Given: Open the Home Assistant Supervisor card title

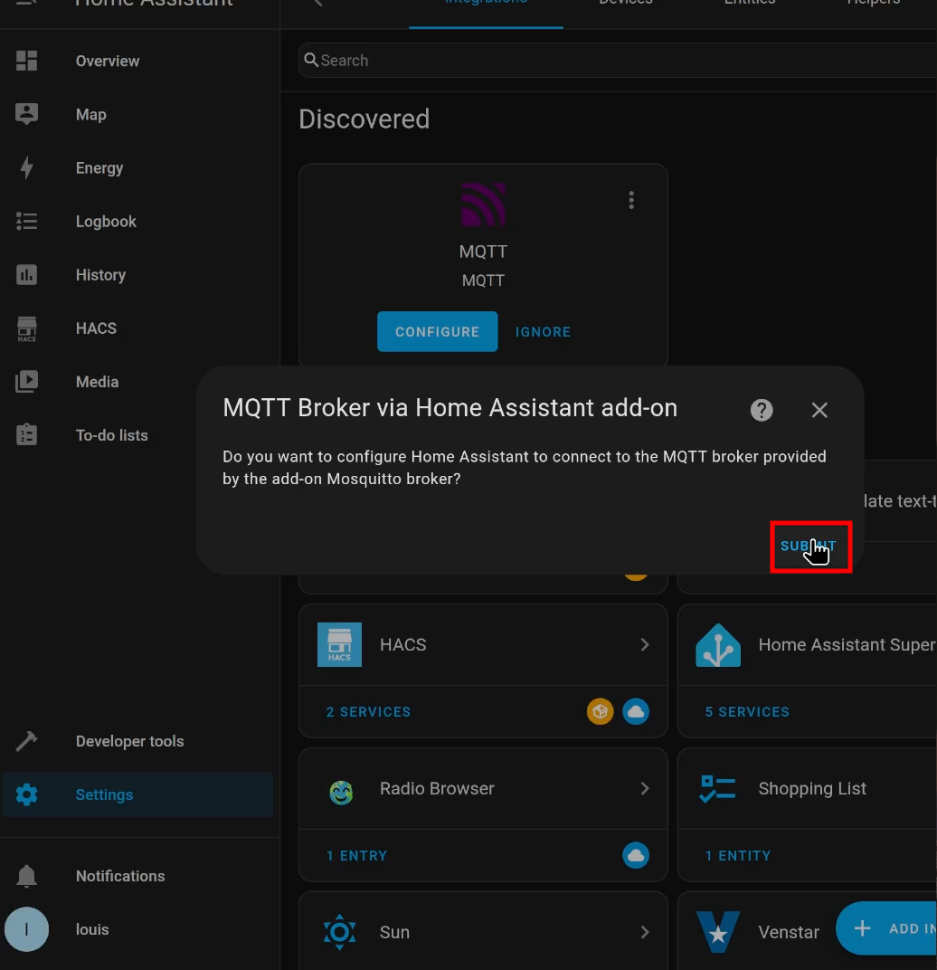Looking at the screenshot, I should [x=847, y=644].
